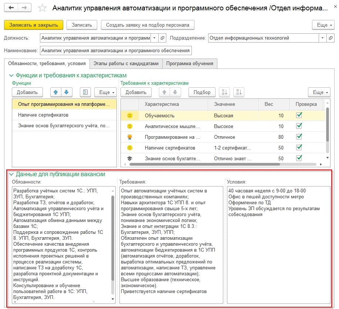Toggle Проверка checkbox for Программирование на

pyautogui.click(x=299, y=137)
